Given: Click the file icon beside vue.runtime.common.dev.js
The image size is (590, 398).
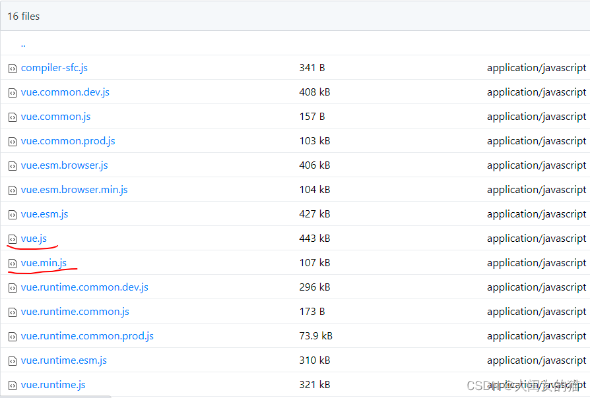Looking at the screenshot, I should click(x=13, y=288).
